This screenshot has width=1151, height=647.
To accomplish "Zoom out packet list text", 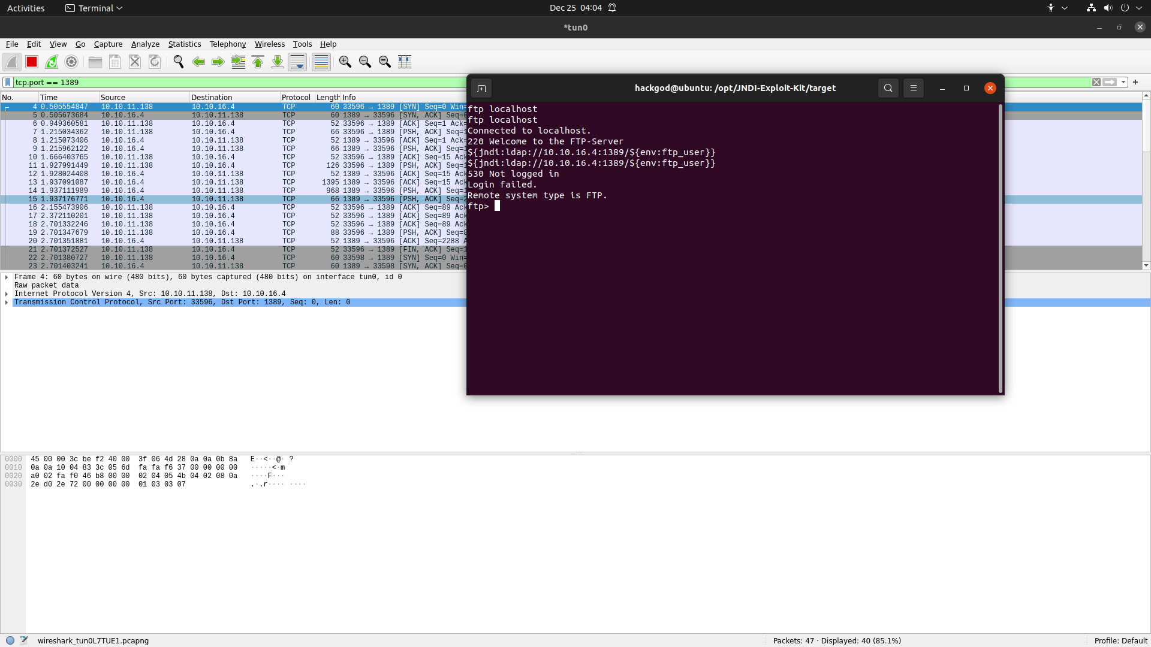I will [x=365, y=62].
